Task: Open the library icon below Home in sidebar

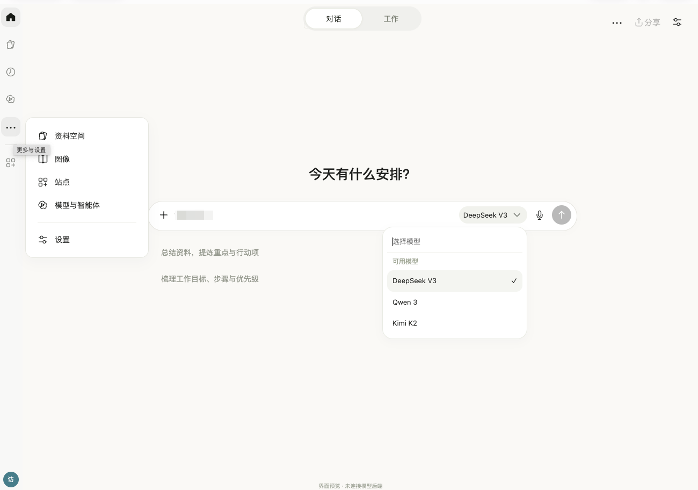Action: pyautogui.click(x=11, y=45)
